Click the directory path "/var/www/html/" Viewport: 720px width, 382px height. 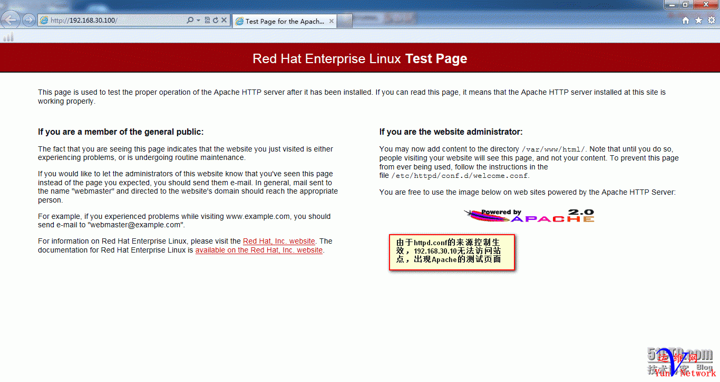click(553, 149)
